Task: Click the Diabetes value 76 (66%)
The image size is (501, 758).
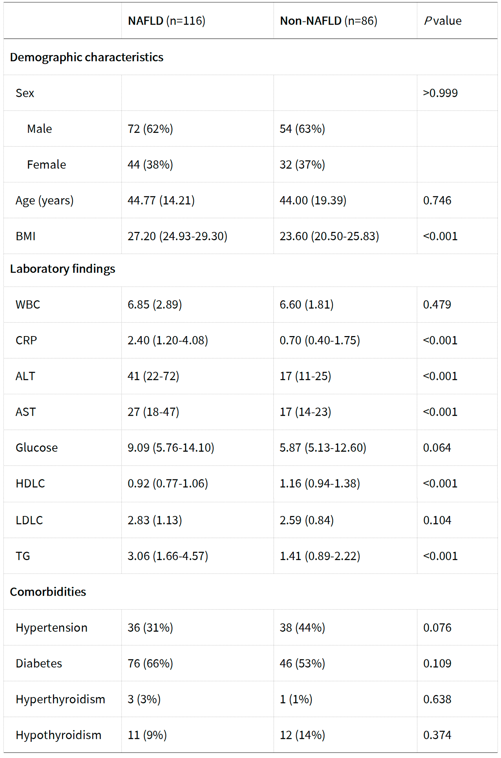Action: click(150, 663)
